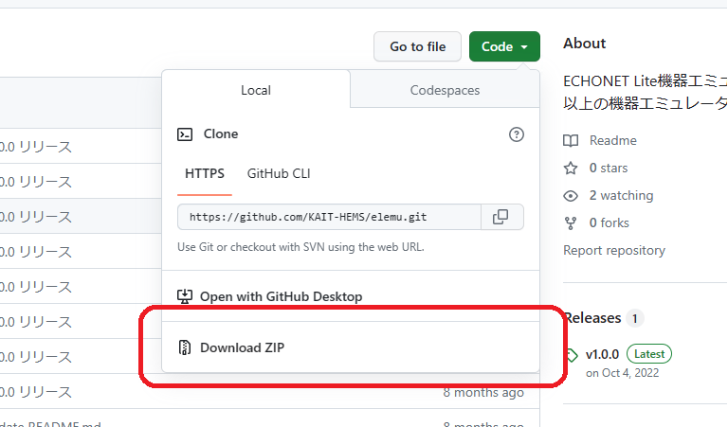Image resolution: width=728 pixels, height=427 pixels.
Task: Open the green Code dropdown
Action: (x=504, y=46)
